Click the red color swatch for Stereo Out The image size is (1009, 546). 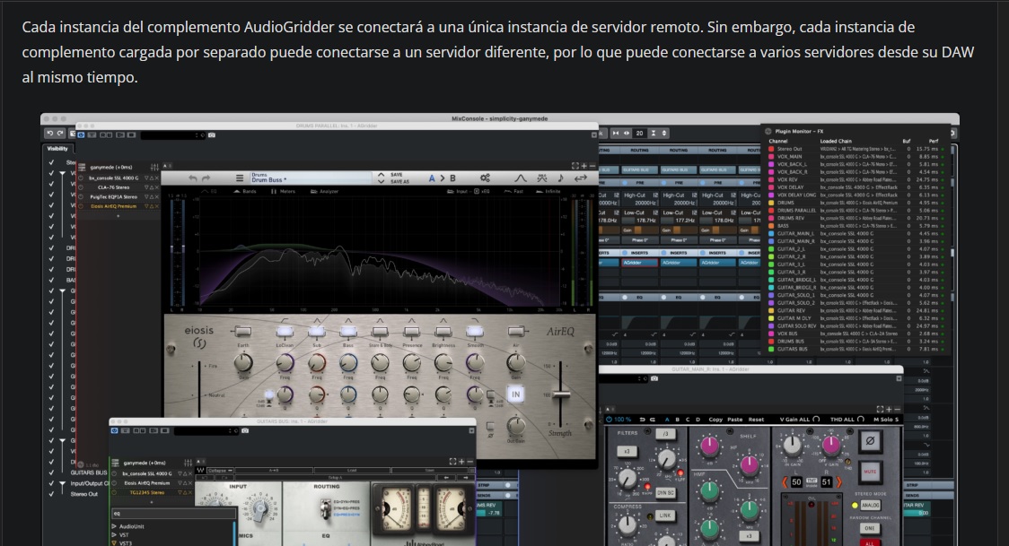click(771, 149)
